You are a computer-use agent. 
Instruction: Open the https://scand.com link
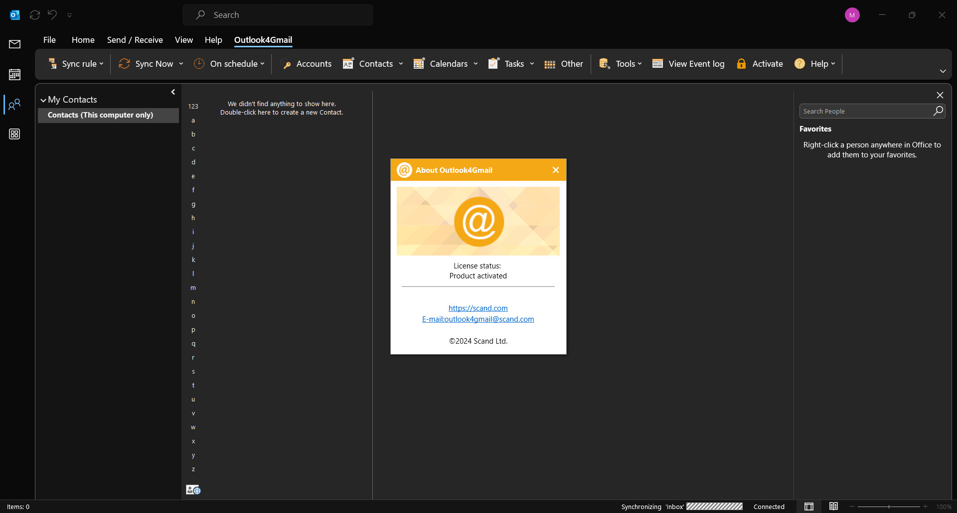(478, 308)
